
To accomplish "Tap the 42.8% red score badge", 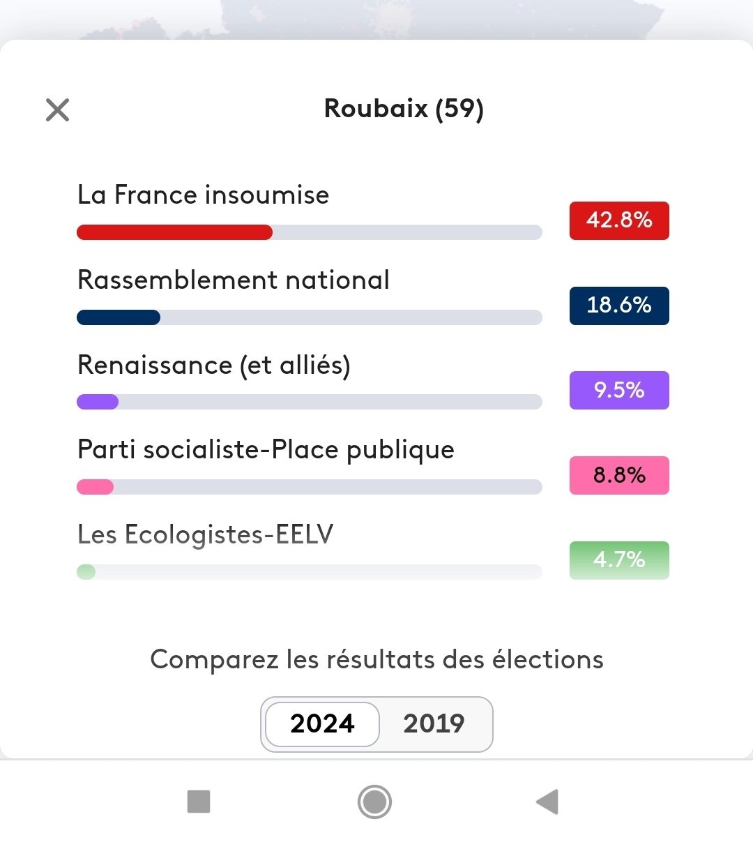I will [619, 220].
